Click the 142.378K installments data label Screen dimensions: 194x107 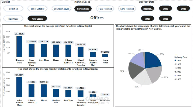click(56, 87)
